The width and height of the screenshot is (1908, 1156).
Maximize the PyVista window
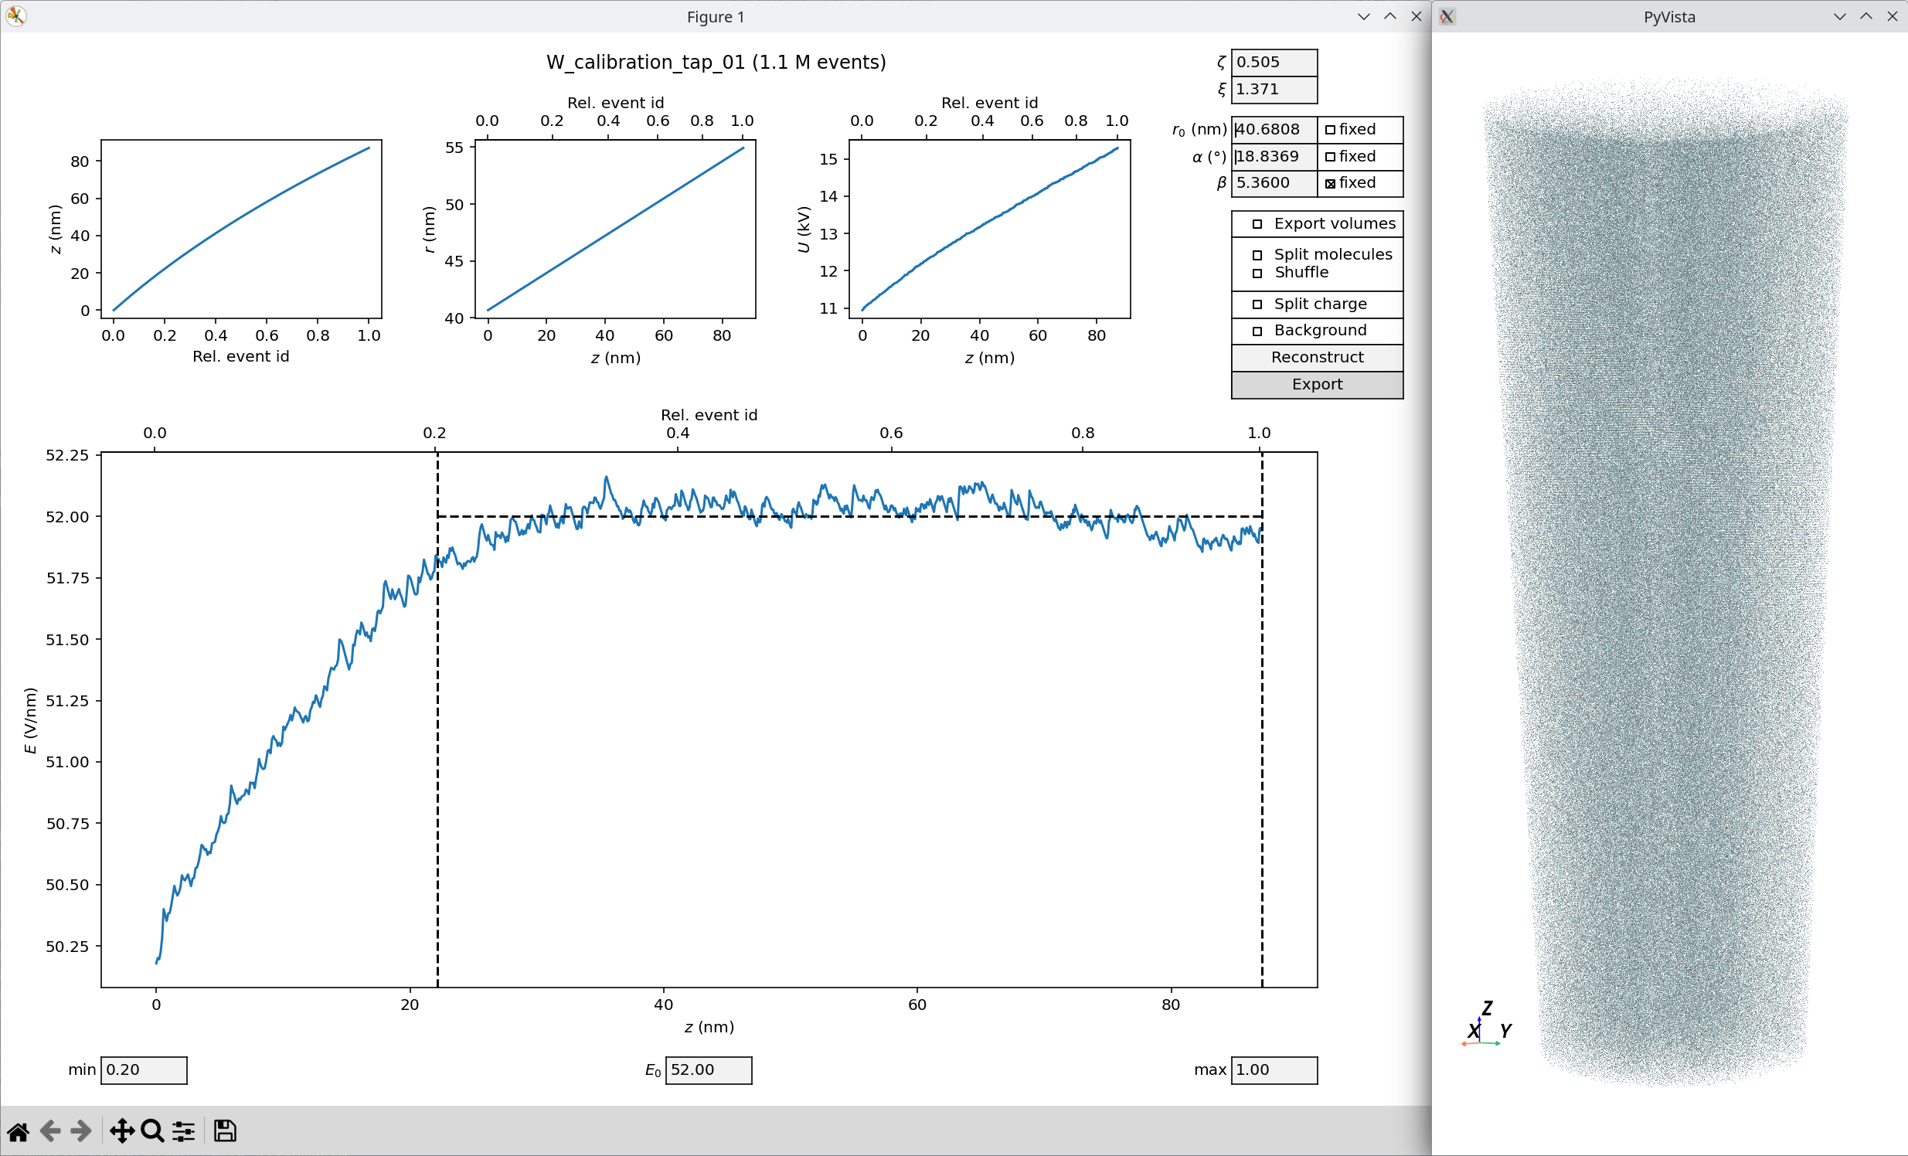coord(1866,16)
